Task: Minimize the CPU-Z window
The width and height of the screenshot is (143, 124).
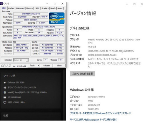Action: 47,4
